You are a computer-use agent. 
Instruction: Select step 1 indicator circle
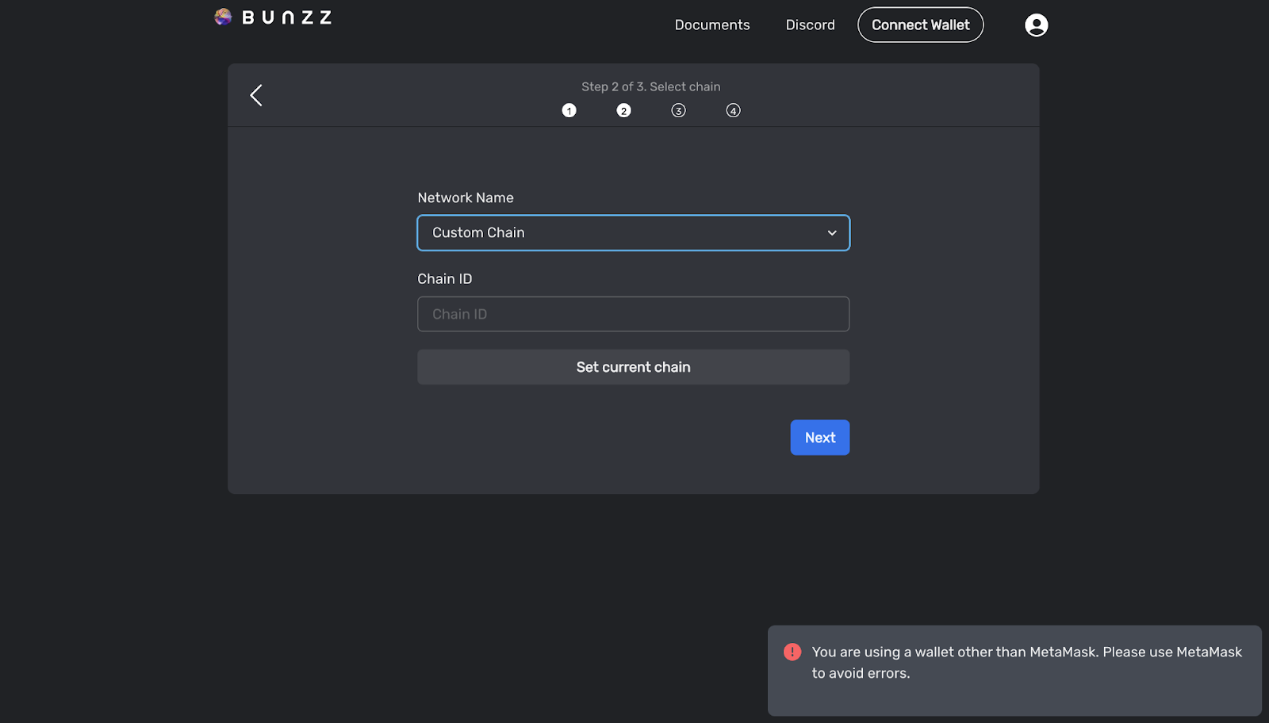[569, 110]
